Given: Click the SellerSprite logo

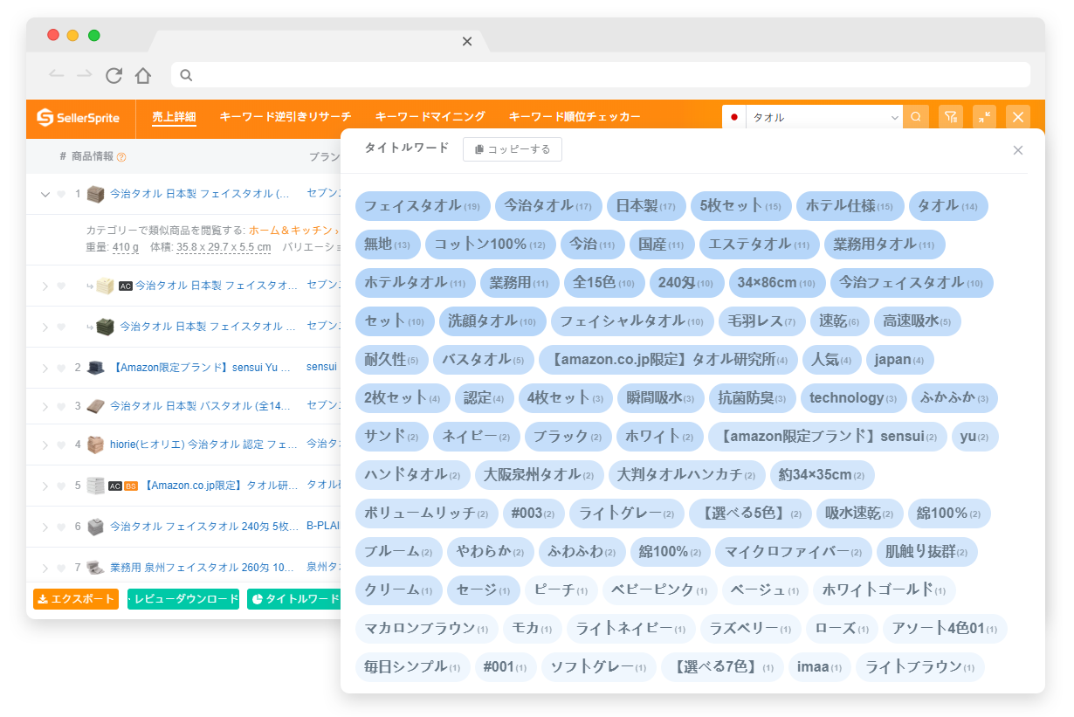Looking at the screenshot, I should 79,117.
